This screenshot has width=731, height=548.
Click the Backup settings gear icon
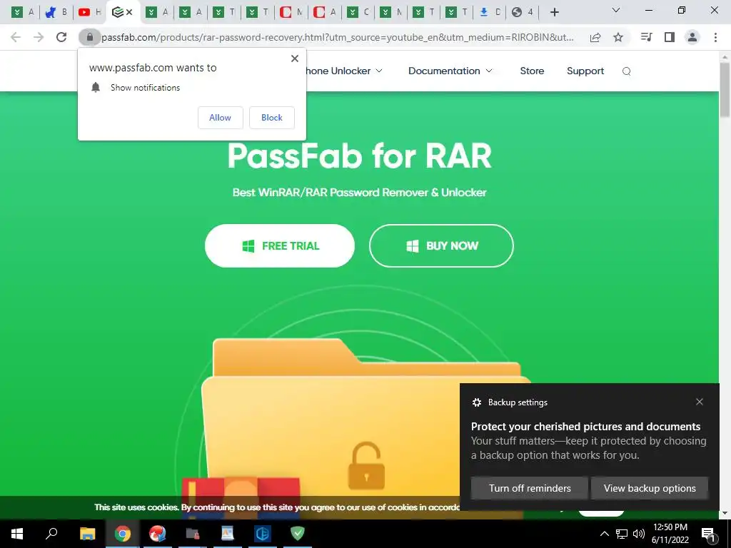point(476,402)
